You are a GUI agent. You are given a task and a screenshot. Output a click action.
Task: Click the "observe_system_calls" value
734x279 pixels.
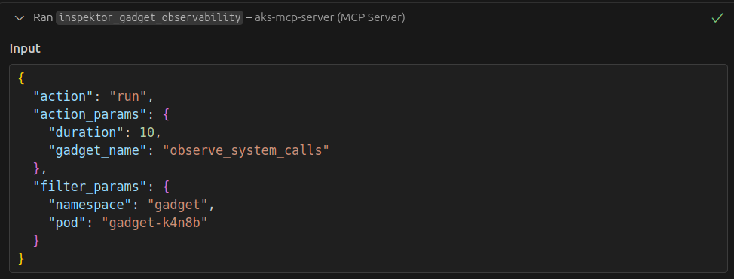[246, 151]
